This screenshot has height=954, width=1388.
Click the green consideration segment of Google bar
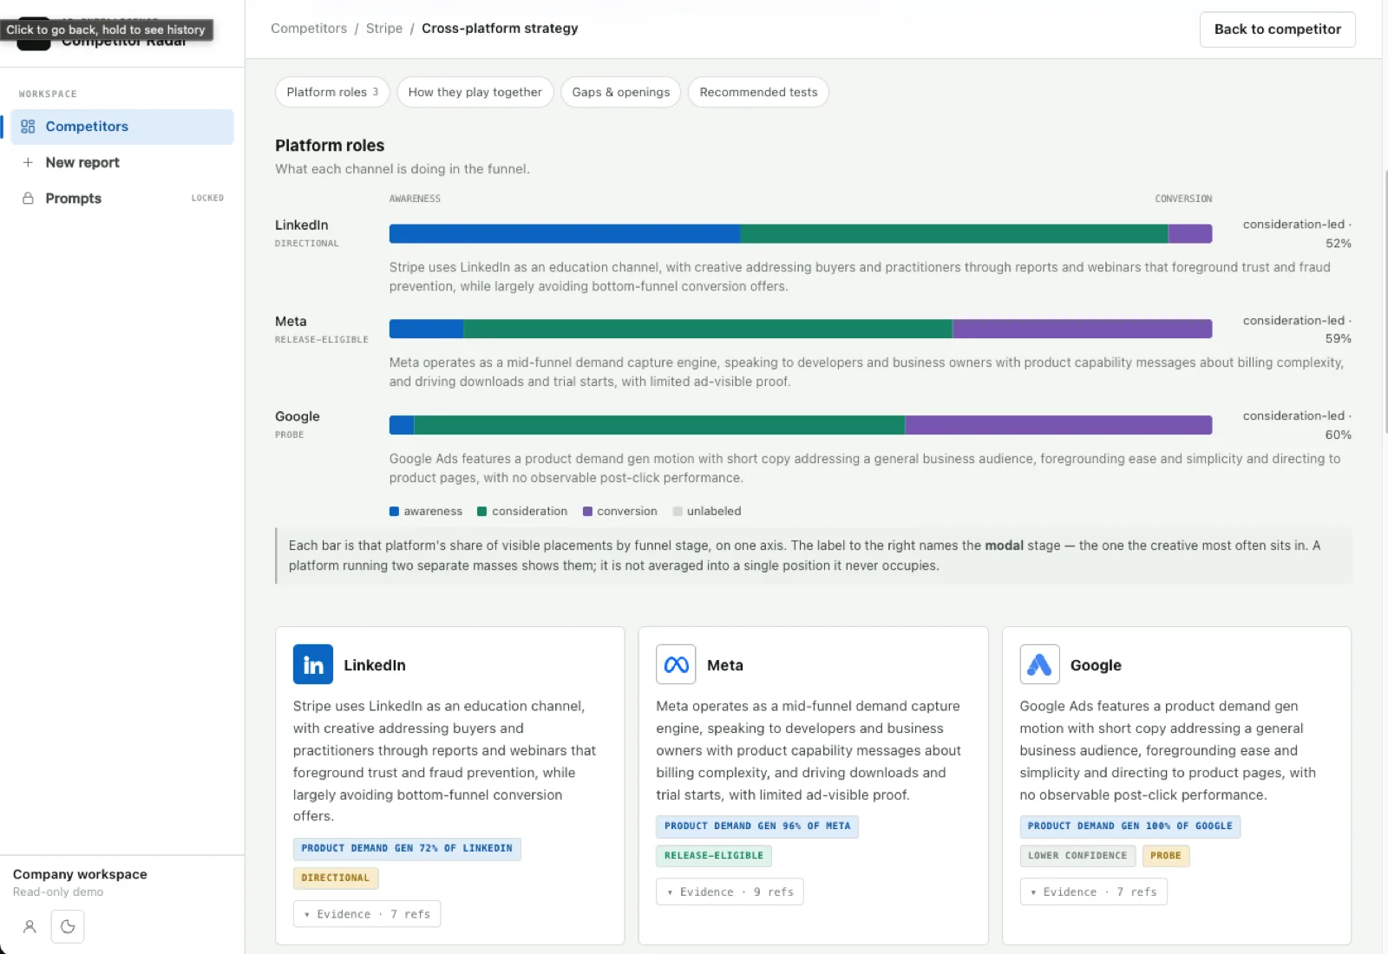click(659, 425)
